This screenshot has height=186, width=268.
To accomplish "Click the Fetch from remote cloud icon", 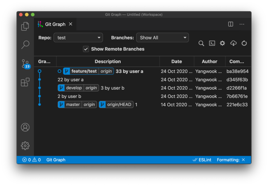I will (x=233, y=43).
